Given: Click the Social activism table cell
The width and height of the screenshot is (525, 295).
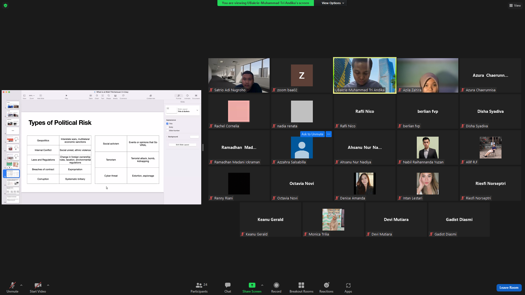Looking at the screenshot, I should pyautogui.click(x=111, y=144).
